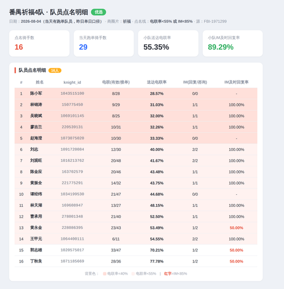
Task: Click the 33.33% call rate cell
Action: 156,138
